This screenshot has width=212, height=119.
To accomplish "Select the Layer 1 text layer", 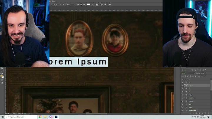I will (x=197, y=86).
